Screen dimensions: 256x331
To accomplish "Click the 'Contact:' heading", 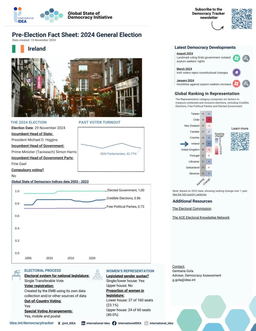I will tap(178, 267).
